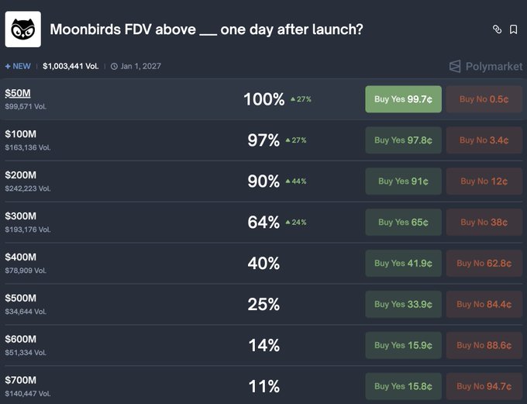The width and height of the screenshot is (527, 404).
Task: Buy Yes at 65¢ for $300M
Action: point(403,223)
